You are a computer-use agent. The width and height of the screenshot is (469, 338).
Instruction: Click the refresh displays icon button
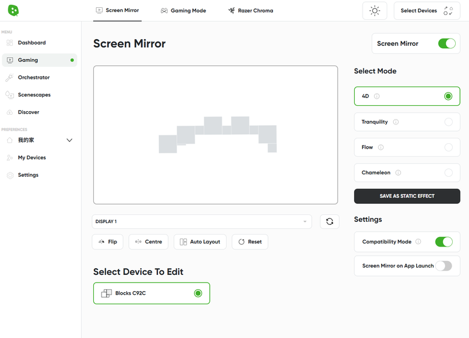click(330, 221)
